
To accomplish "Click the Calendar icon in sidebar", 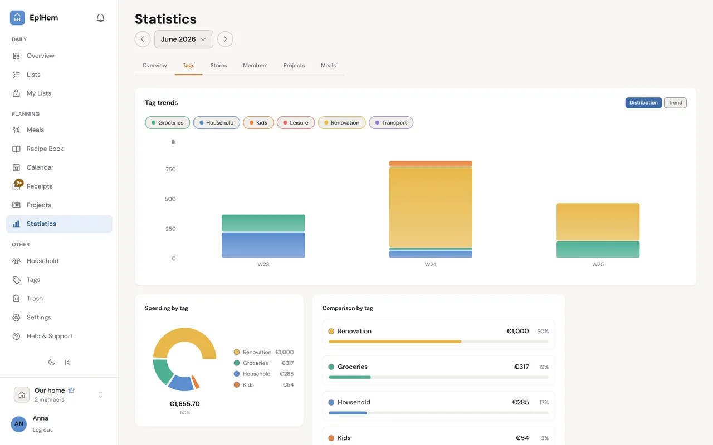I will (x=16, y=167).
